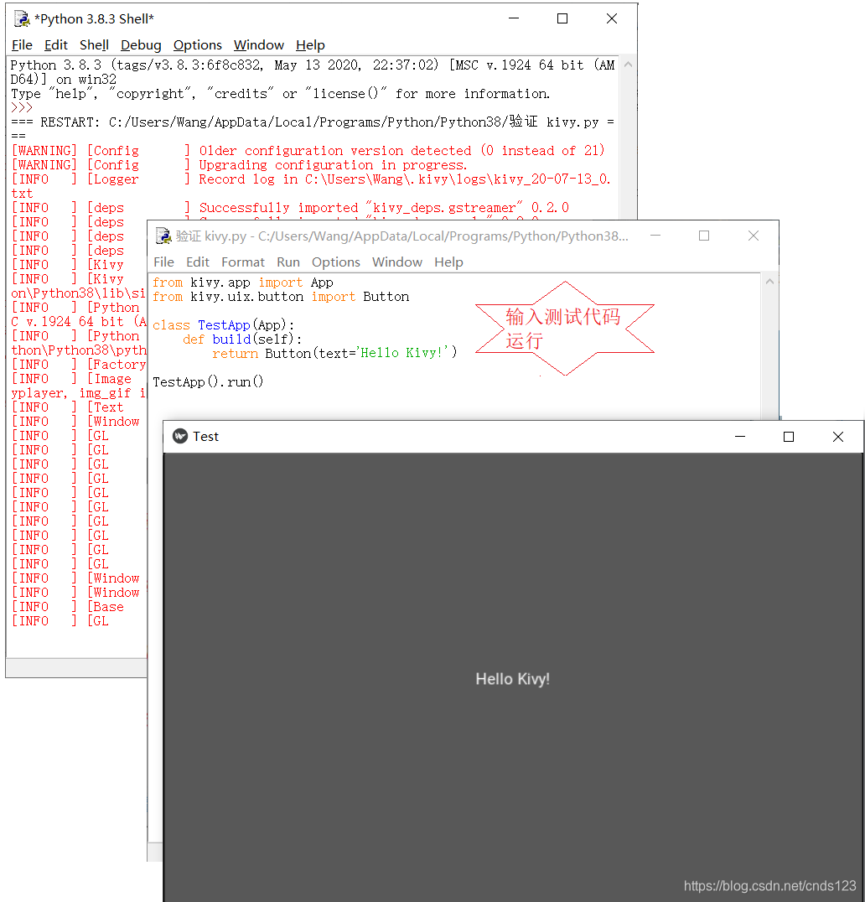This screenshot has width=865, height=902.
Task: Click scroll-up arrow in kivy.py editor scrollbar
Action: [x=769, y=282]
